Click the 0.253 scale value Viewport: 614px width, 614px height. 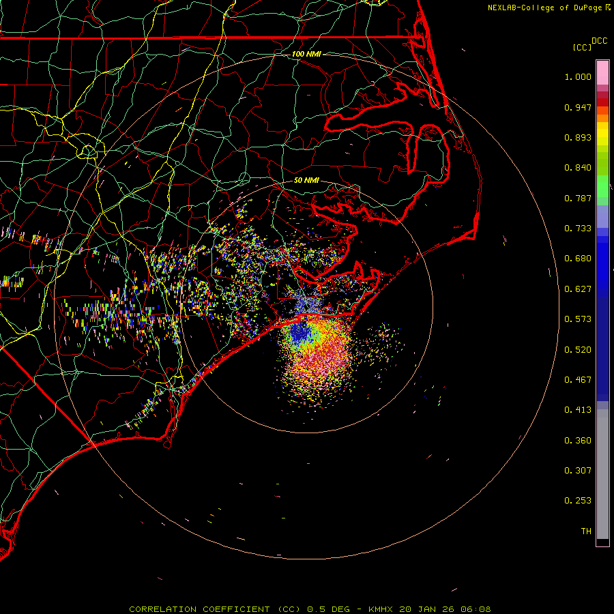(x=578, y=501)
